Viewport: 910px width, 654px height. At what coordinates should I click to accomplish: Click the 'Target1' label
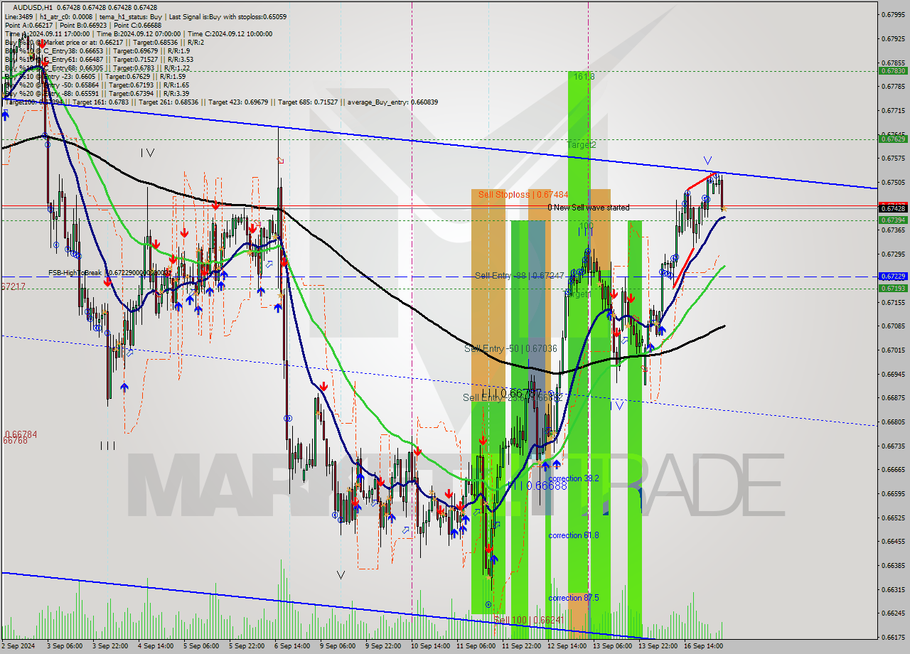[x=577, y=294]
